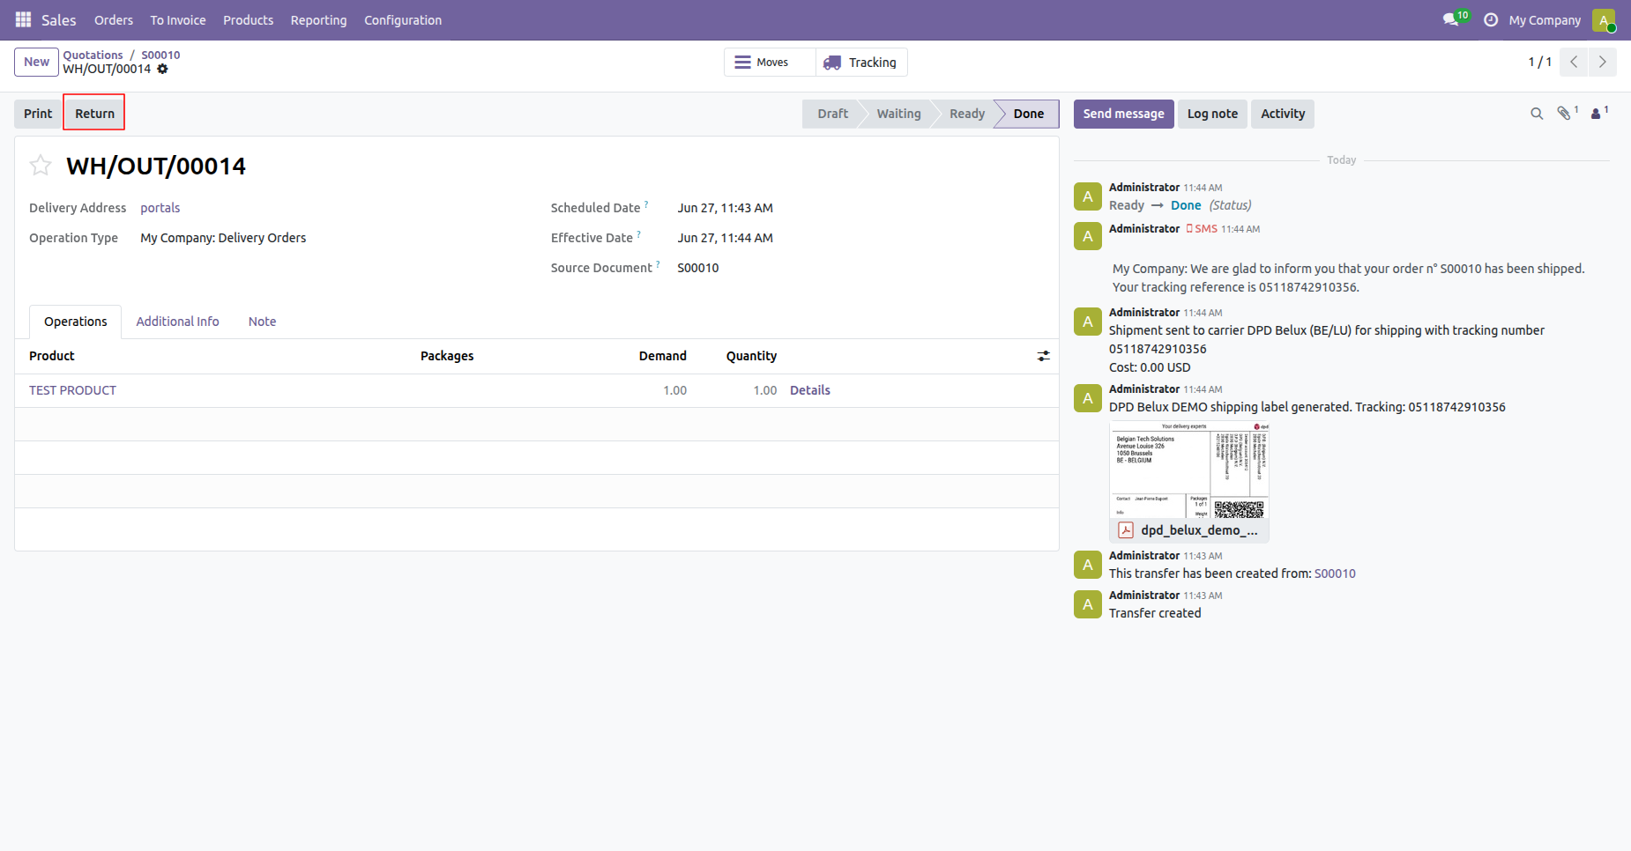Mark transfer as favorite with star

41,166
